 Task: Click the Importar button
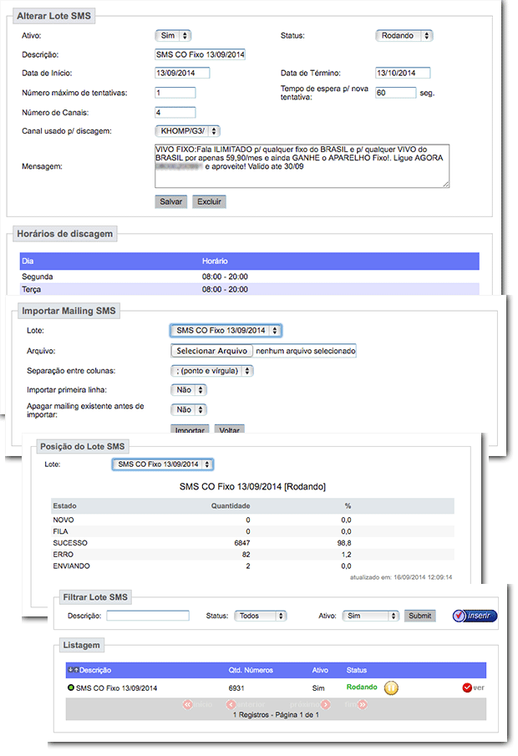tap(190, 429)
